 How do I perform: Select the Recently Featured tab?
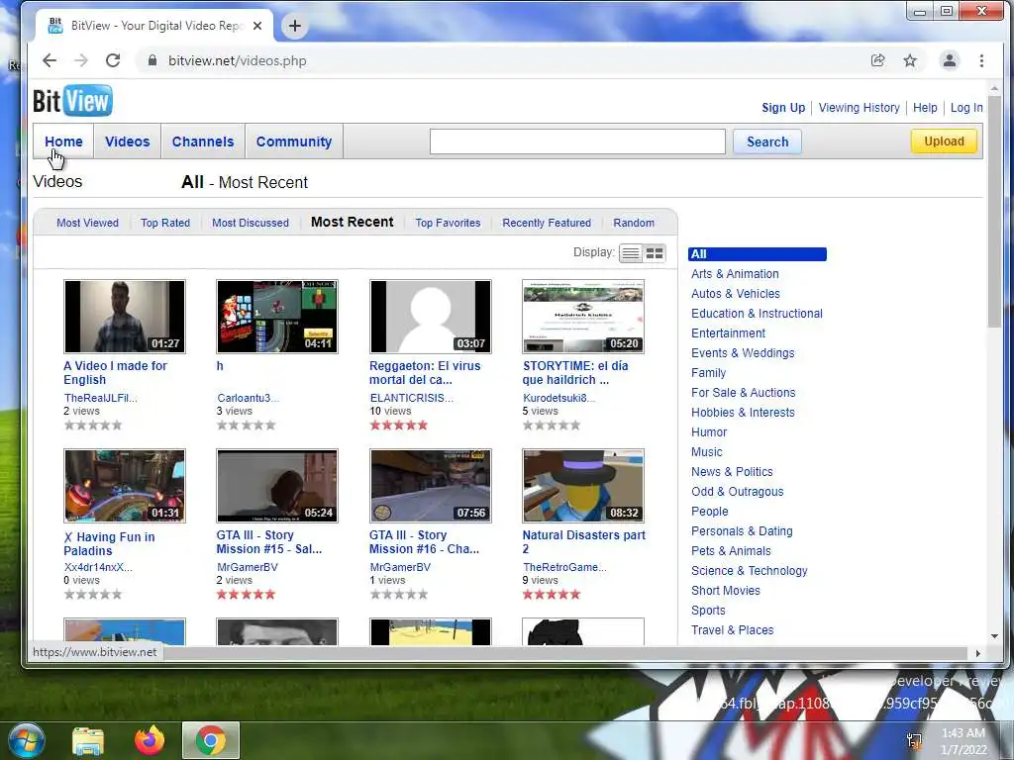coord(547,223)
